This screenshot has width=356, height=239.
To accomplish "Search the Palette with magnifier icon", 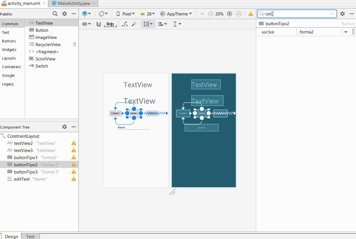I will pyautogui.click(x=55, y=14).
